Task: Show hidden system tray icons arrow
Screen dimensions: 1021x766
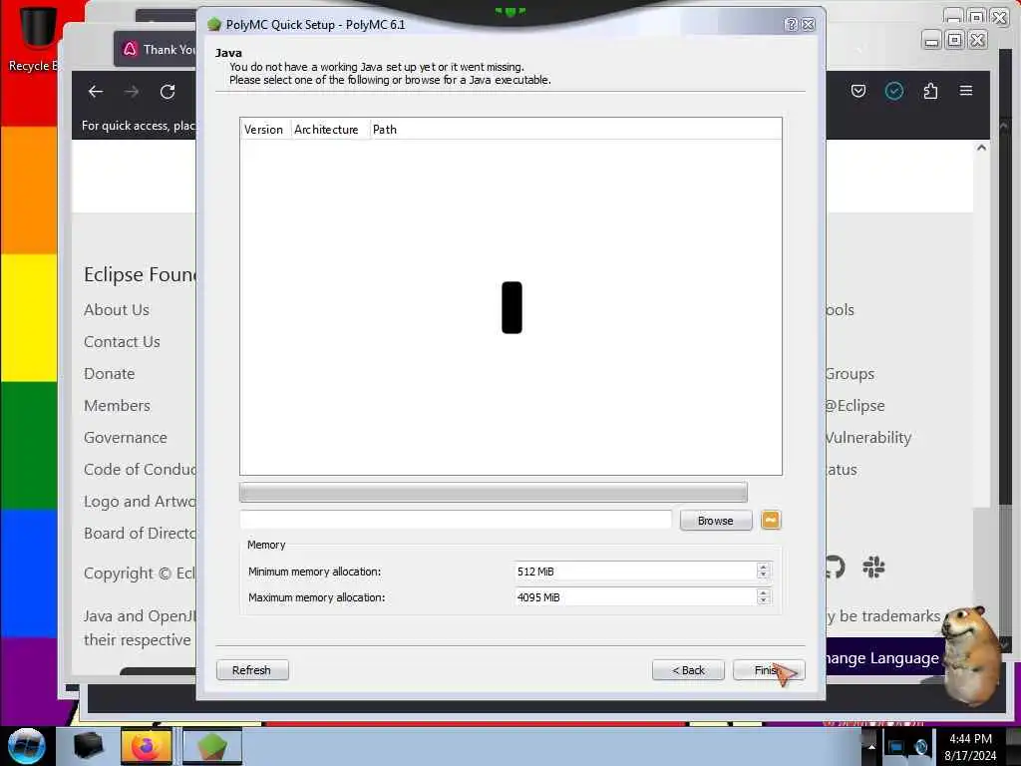Action: click(871, 746)
